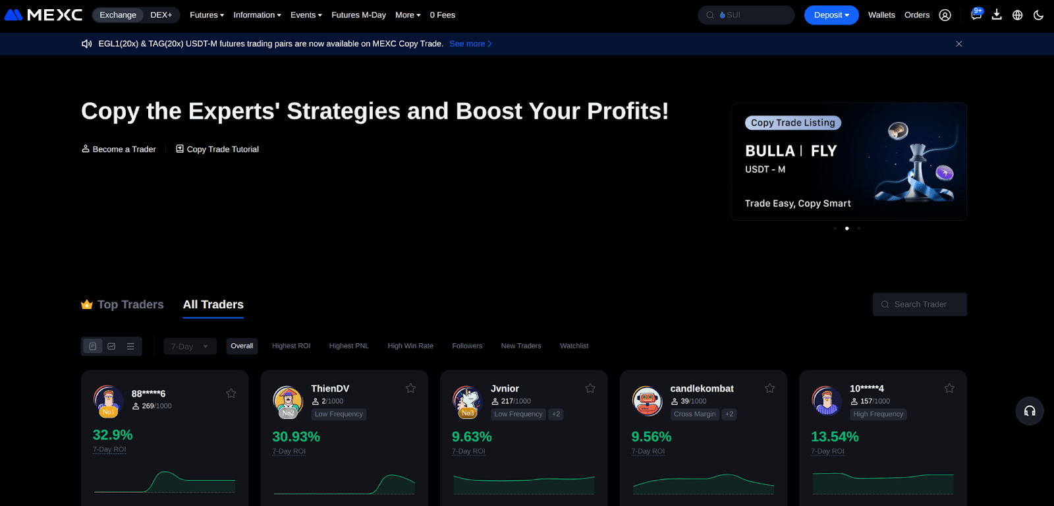
Task: Select the Watchlist filter
Action: [x=574, y=346]
